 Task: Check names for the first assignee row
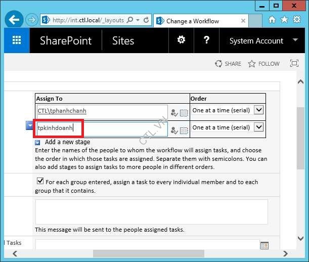pos(174,113)
